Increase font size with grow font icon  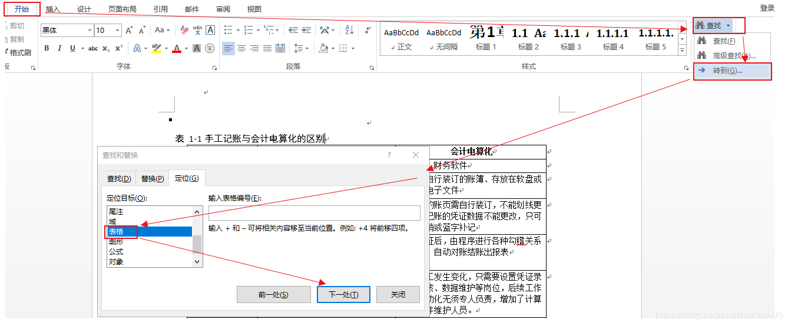(x=129, y=30)
